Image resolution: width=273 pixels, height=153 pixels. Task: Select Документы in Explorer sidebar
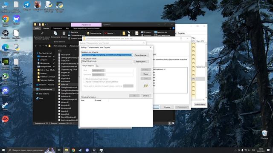(x=45, y=63)
